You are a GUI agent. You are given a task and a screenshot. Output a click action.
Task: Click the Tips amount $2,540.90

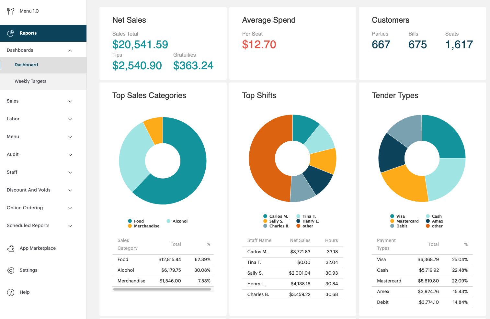pyautogui.click(x=137, y=65)
